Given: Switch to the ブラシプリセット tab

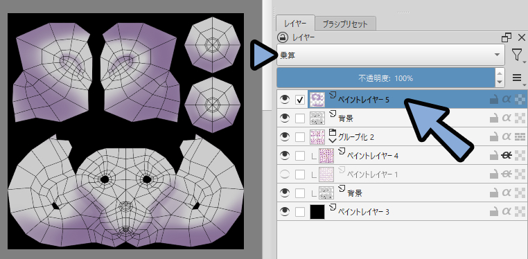Looking at the screenshot, I should [x=345, y=24].
